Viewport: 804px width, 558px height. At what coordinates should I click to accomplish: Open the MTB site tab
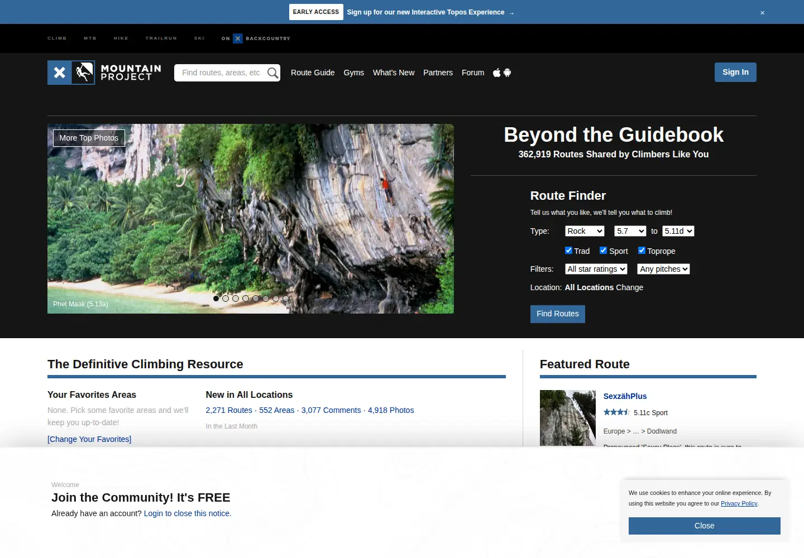pyautogui.click(x=90, y=39)
